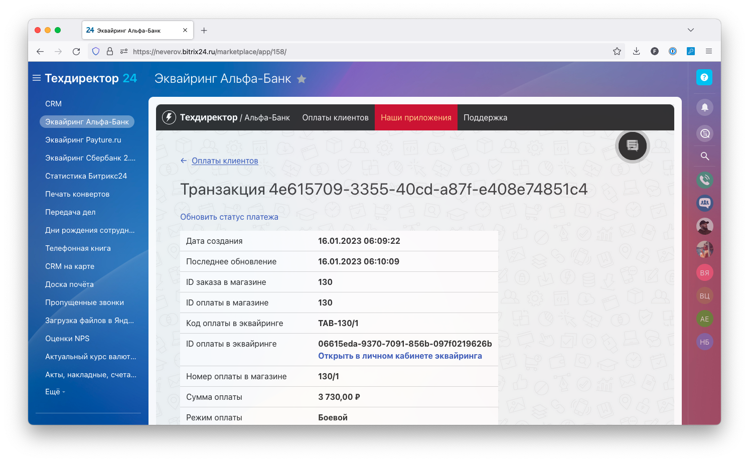Toggle the hamburger menu next to Техдиректор 24
This screenshot has height=462, width=749.
(x=37, y=78)
